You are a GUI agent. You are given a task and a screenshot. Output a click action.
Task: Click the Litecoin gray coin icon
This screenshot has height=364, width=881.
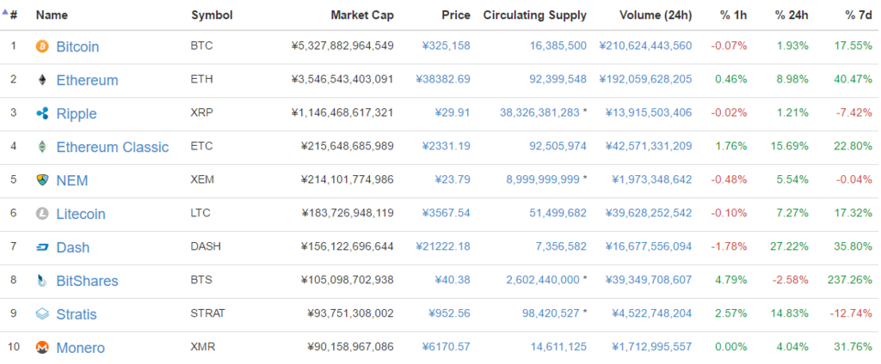[42, 214]
